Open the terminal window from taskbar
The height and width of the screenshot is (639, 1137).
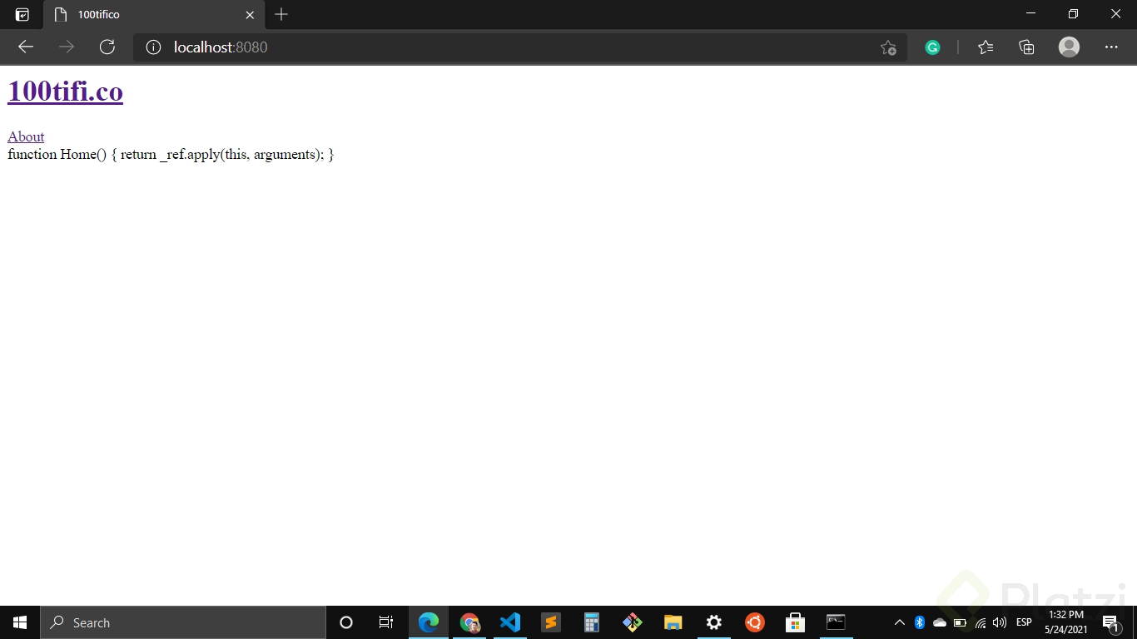point(836,622)
